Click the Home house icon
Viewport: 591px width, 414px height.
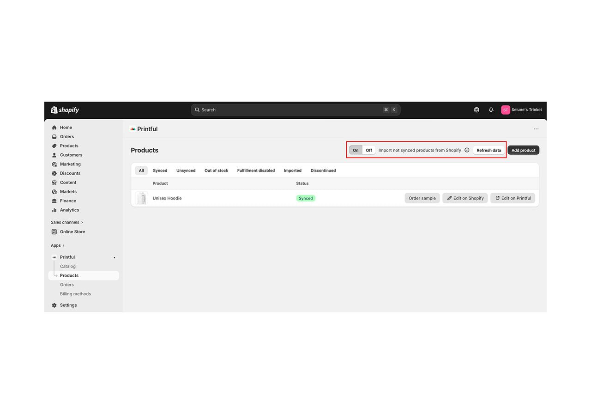point(54,128)
